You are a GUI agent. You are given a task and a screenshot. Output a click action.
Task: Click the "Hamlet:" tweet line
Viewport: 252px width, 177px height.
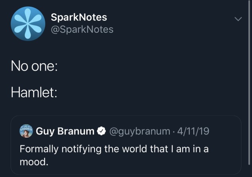click(34, 92)
